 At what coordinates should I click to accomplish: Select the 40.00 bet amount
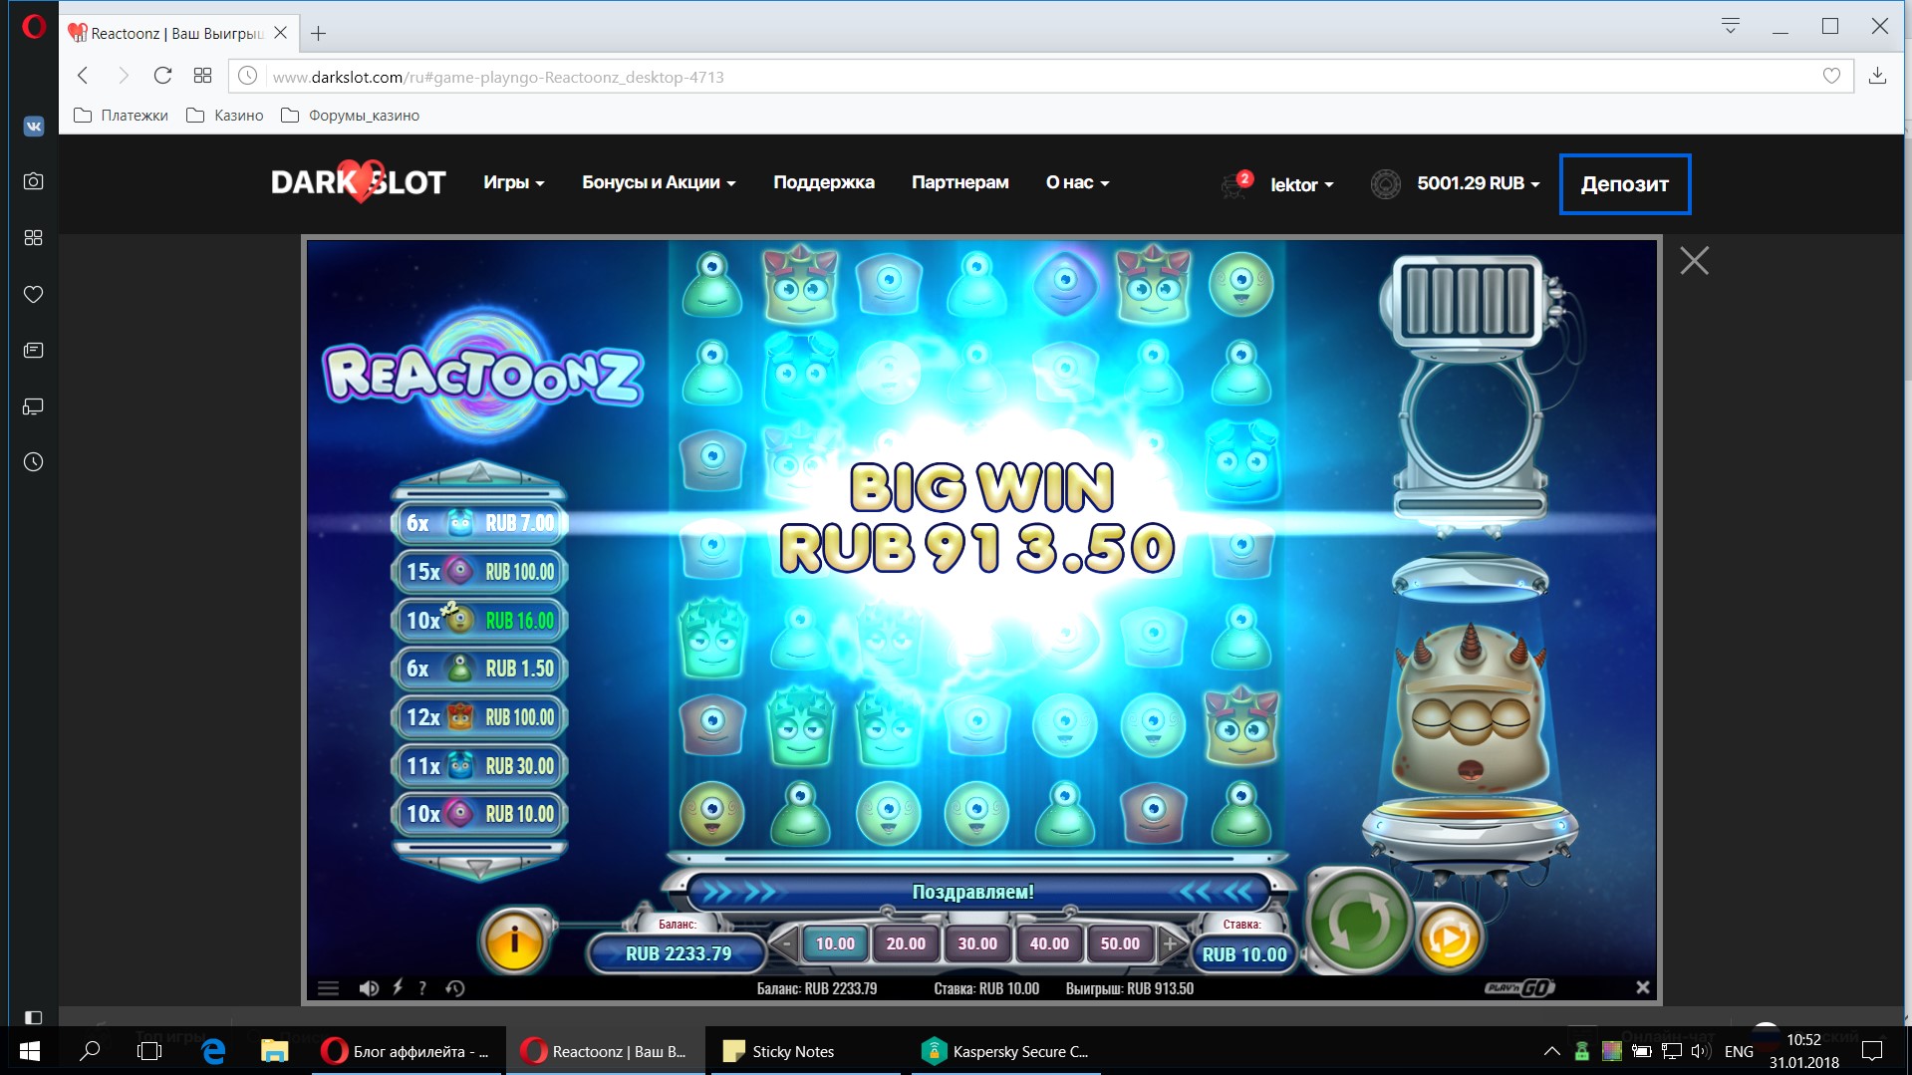1049,943
